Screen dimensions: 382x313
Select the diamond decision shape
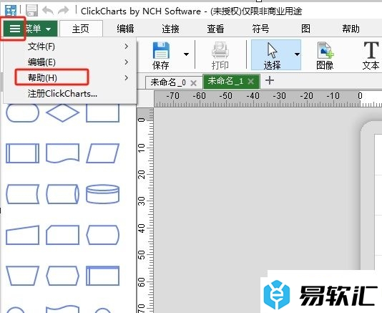(x=63, y=113)
